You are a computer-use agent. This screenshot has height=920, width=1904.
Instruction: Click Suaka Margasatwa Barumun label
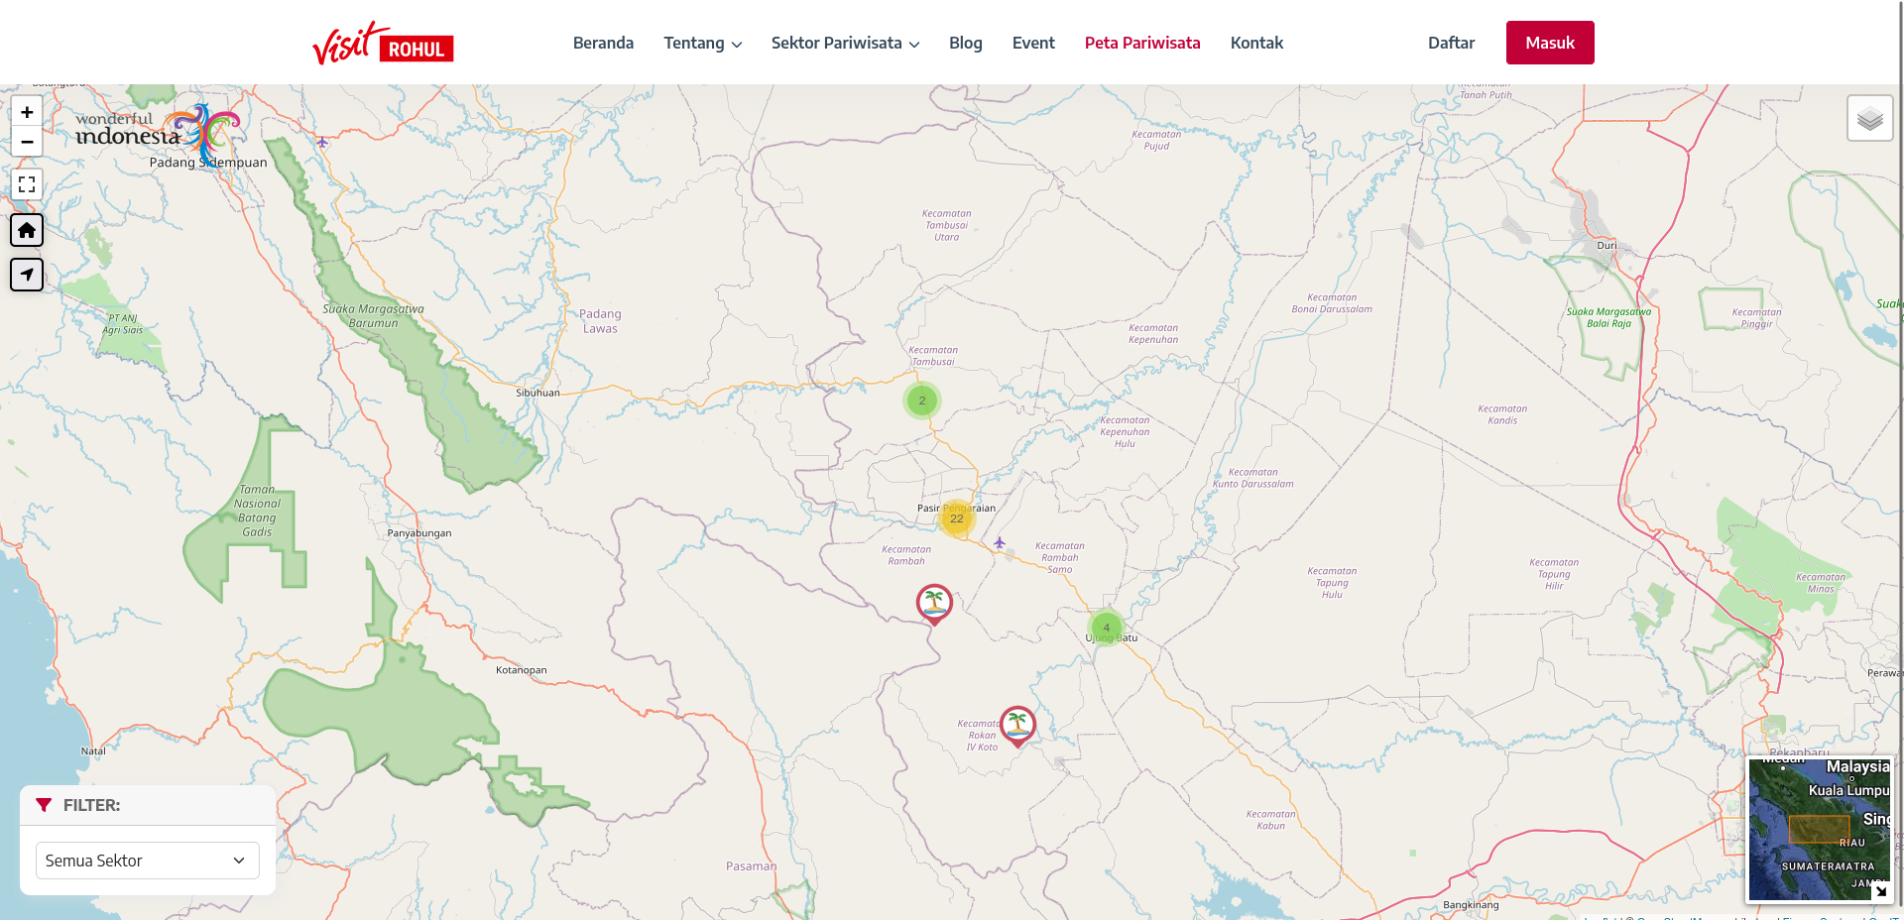point(373,316)
